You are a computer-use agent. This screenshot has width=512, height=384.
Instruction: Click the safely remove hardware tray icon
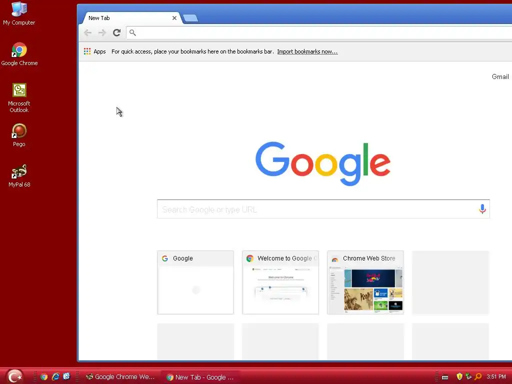pyautogui.click(x=468, y=376)
